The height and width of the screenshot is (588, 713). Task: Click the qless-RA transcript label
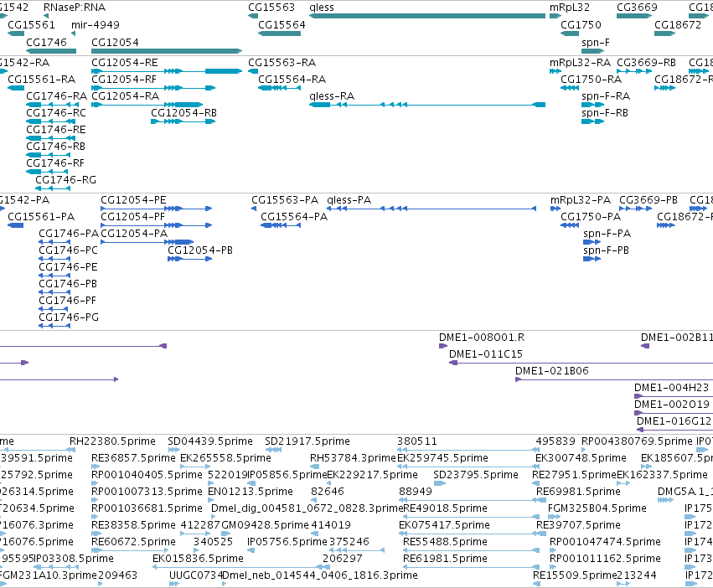(x=332, y=96)
